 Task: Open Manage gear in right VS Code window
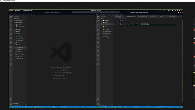[x=98, y=104]
